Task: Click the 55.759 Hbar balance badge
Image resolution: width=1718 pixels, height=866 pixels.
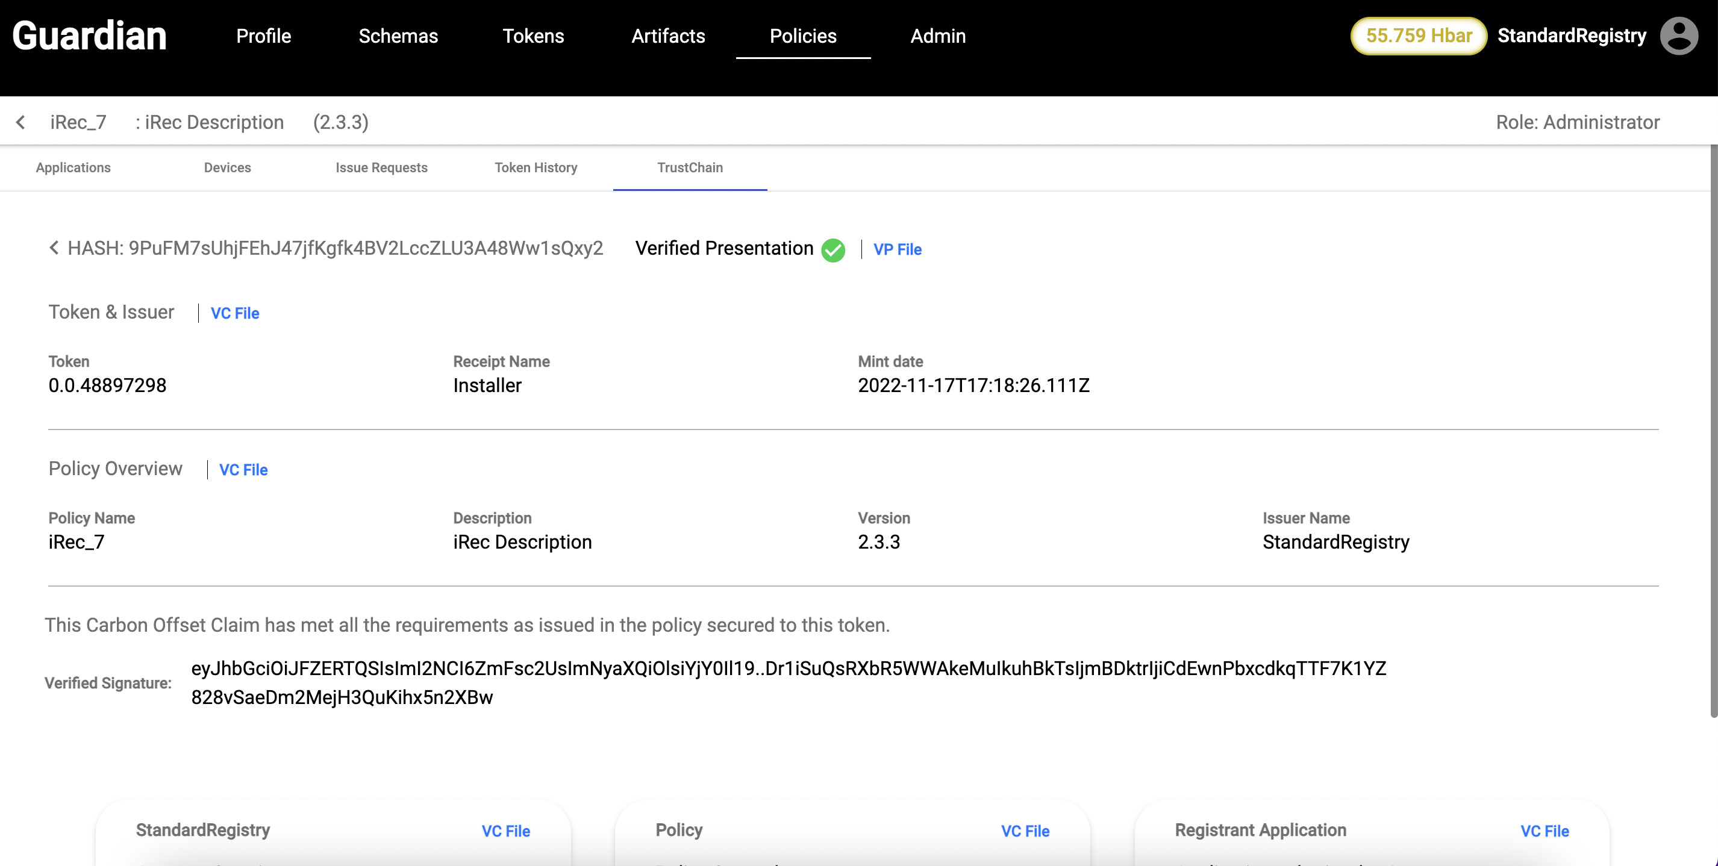Action: (x=1418, y=36)
